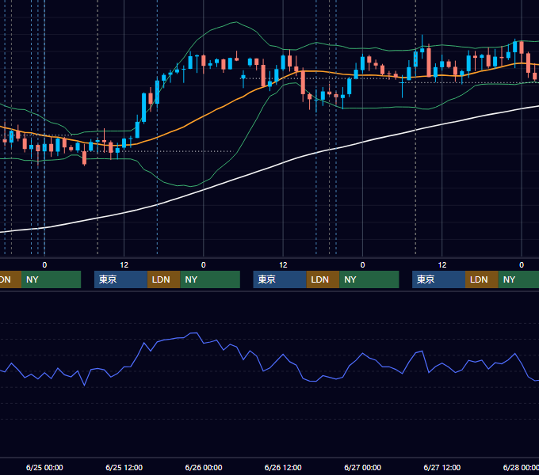Click the LDN session block on 6/25

[x=163, y=279]
